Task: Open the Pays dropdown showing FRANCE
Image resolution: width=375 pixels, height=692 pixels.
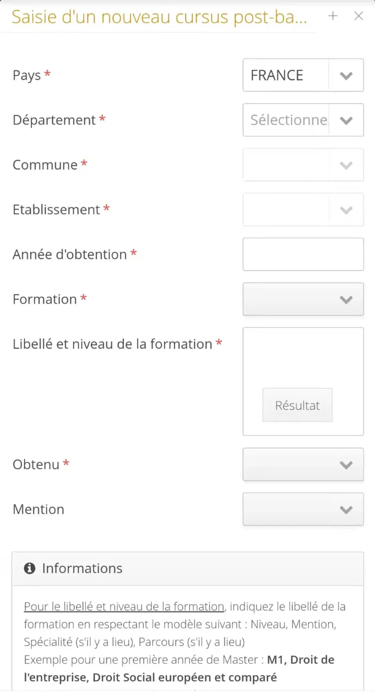Action: click(303, 75)
